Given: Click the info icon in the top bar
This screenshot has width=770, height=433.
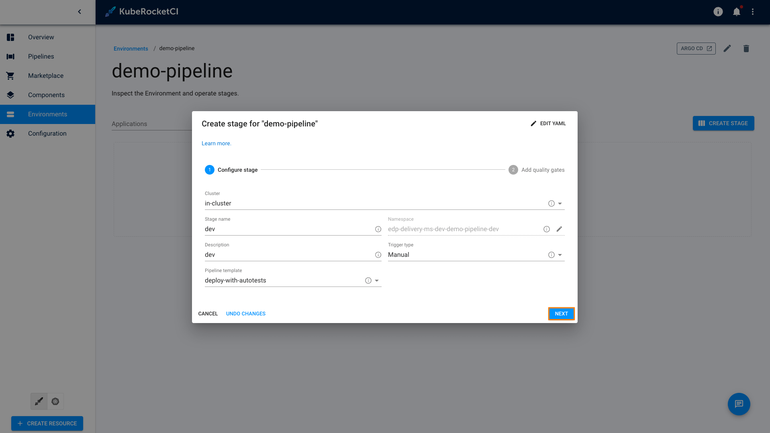Looking at the screenshot, I should tap(718, 12).
